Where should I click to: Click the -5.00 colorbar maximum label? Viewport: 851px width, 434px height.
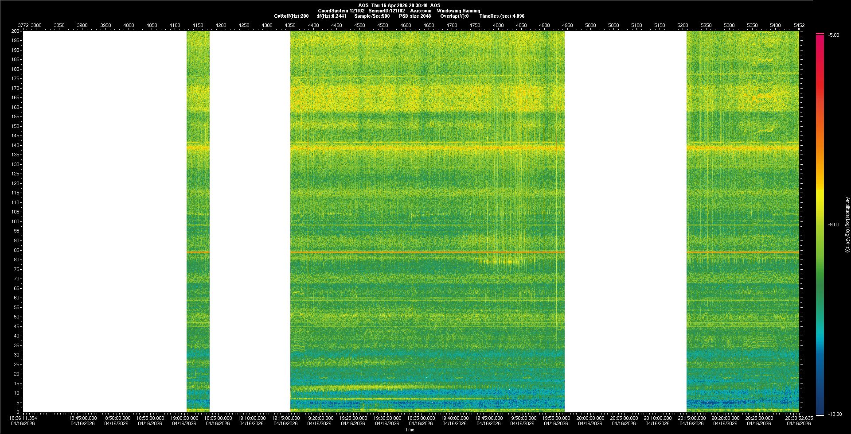pyautogui.click(x=834, y=35)
